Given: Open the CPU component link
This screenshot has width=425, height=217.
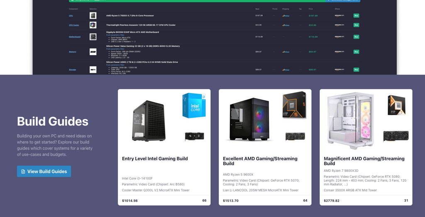Looking at the screenshot, I should pyautogui.click(x=71, y=16).
